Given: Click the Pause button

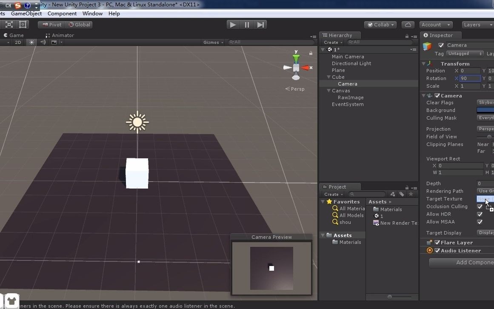Looking at the screenshot, I should pos(247,25).
